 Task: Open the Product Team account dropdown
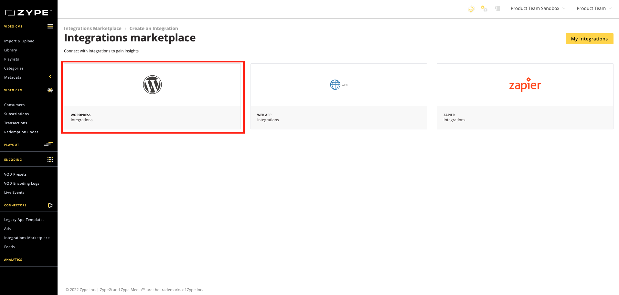(594, 8)
